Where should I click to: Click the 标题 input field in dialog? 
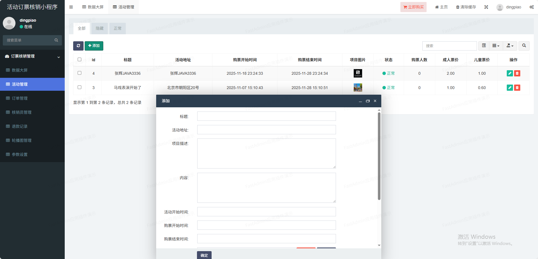point(266,116)
